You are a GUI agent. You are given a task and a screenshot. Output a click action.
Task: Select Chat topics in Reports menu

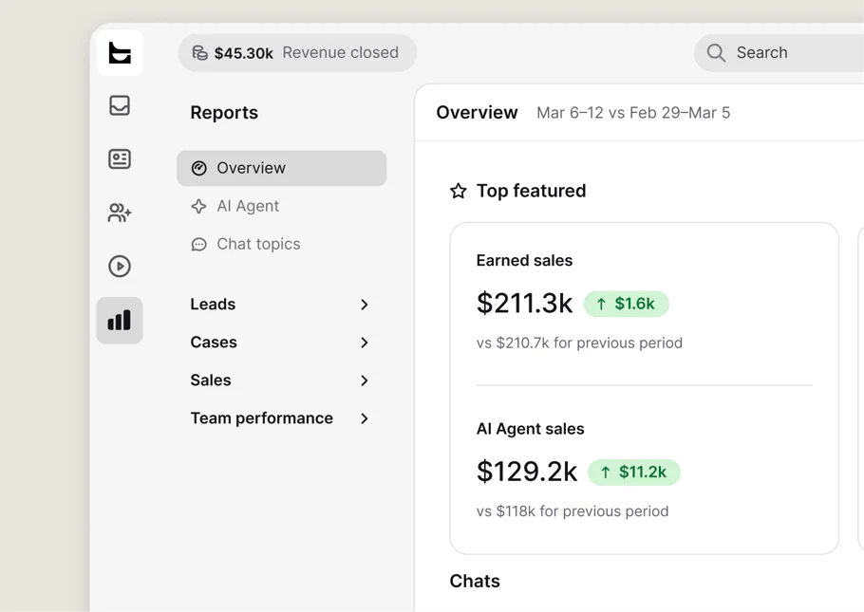[282, 244]
